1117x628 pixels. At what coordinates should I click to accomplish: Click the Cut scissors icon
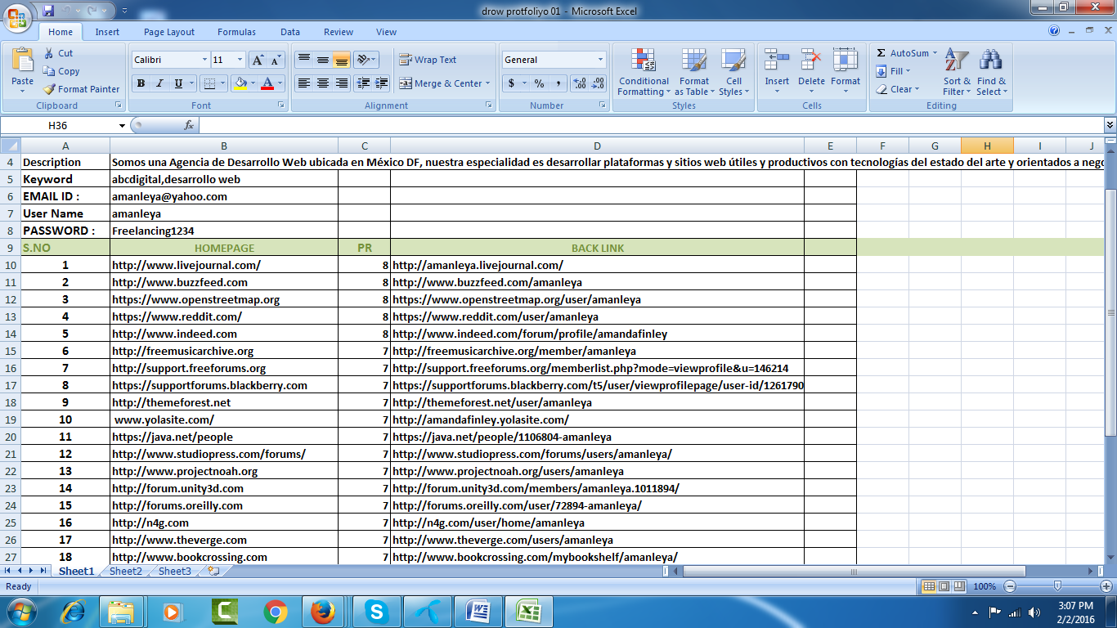[50, 53]
